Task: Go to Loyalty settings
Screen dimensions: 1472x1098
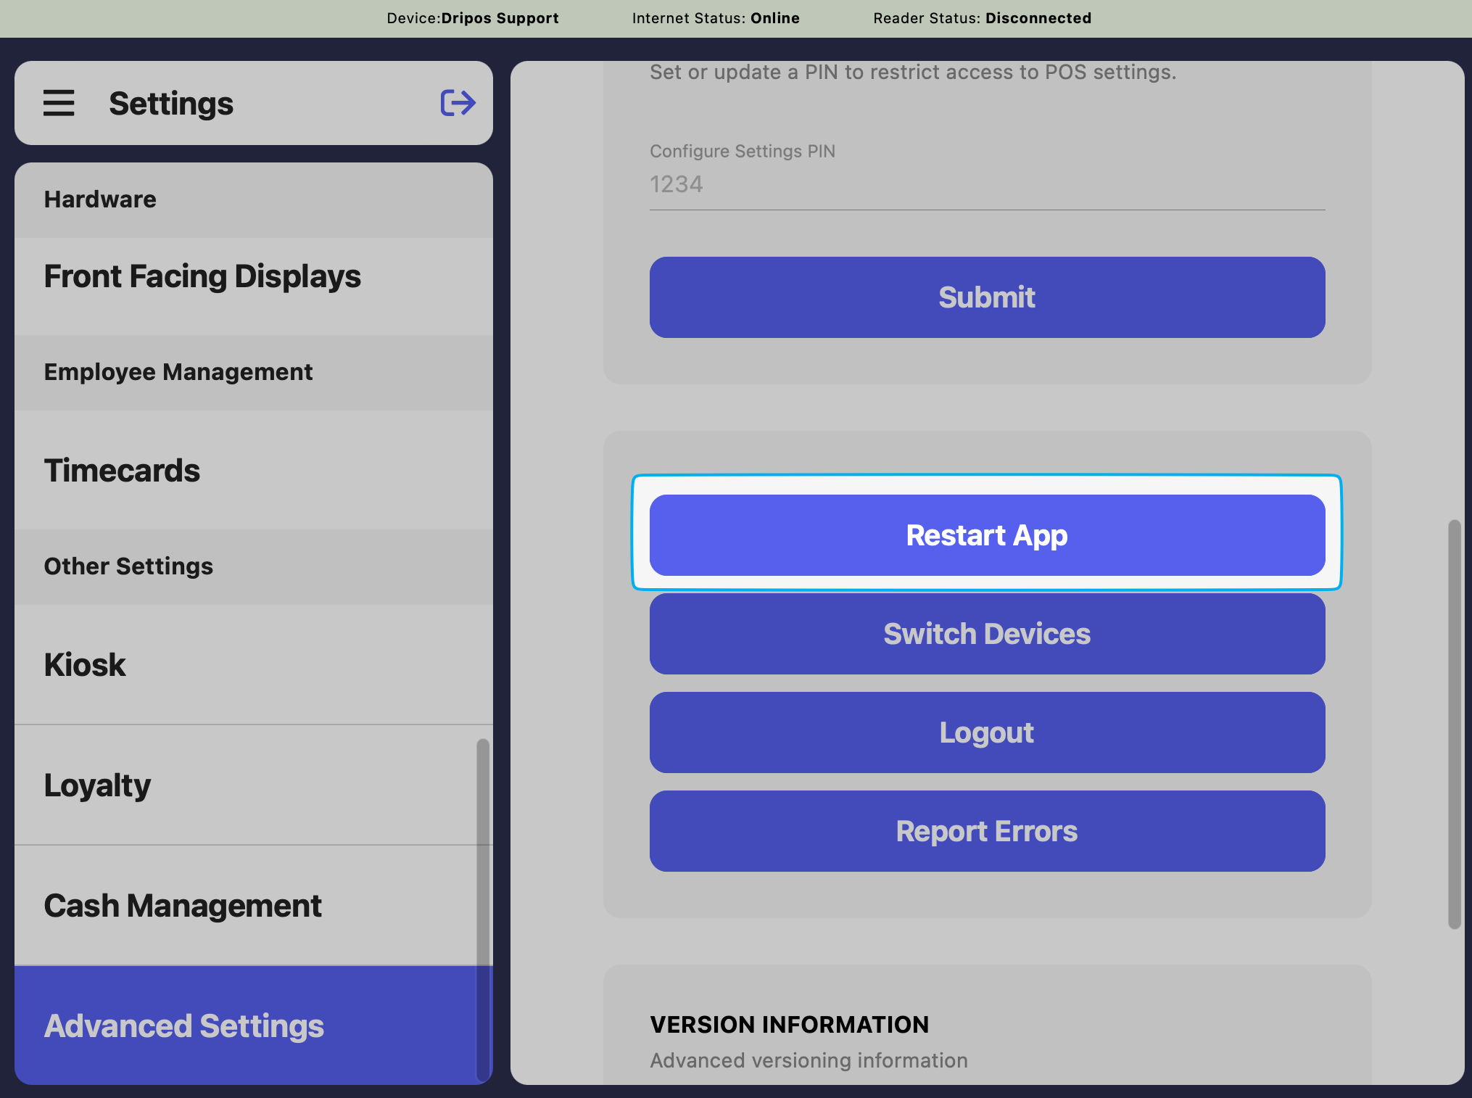Action: point(97,785)
